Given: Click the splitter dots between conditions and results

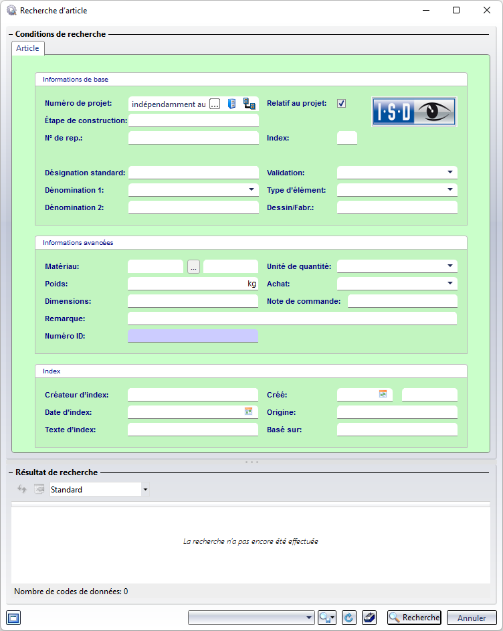Looking at the screenshot, I should (252, 462).
